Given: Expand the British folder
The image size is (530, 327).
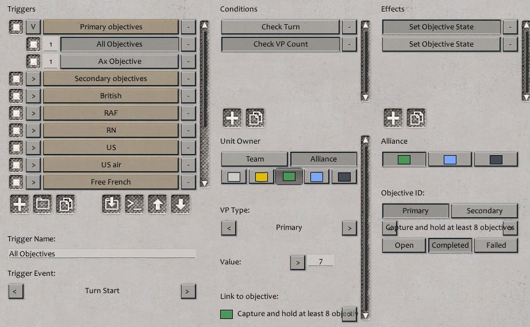Looking at the screenshot, I should pos(33,96).
